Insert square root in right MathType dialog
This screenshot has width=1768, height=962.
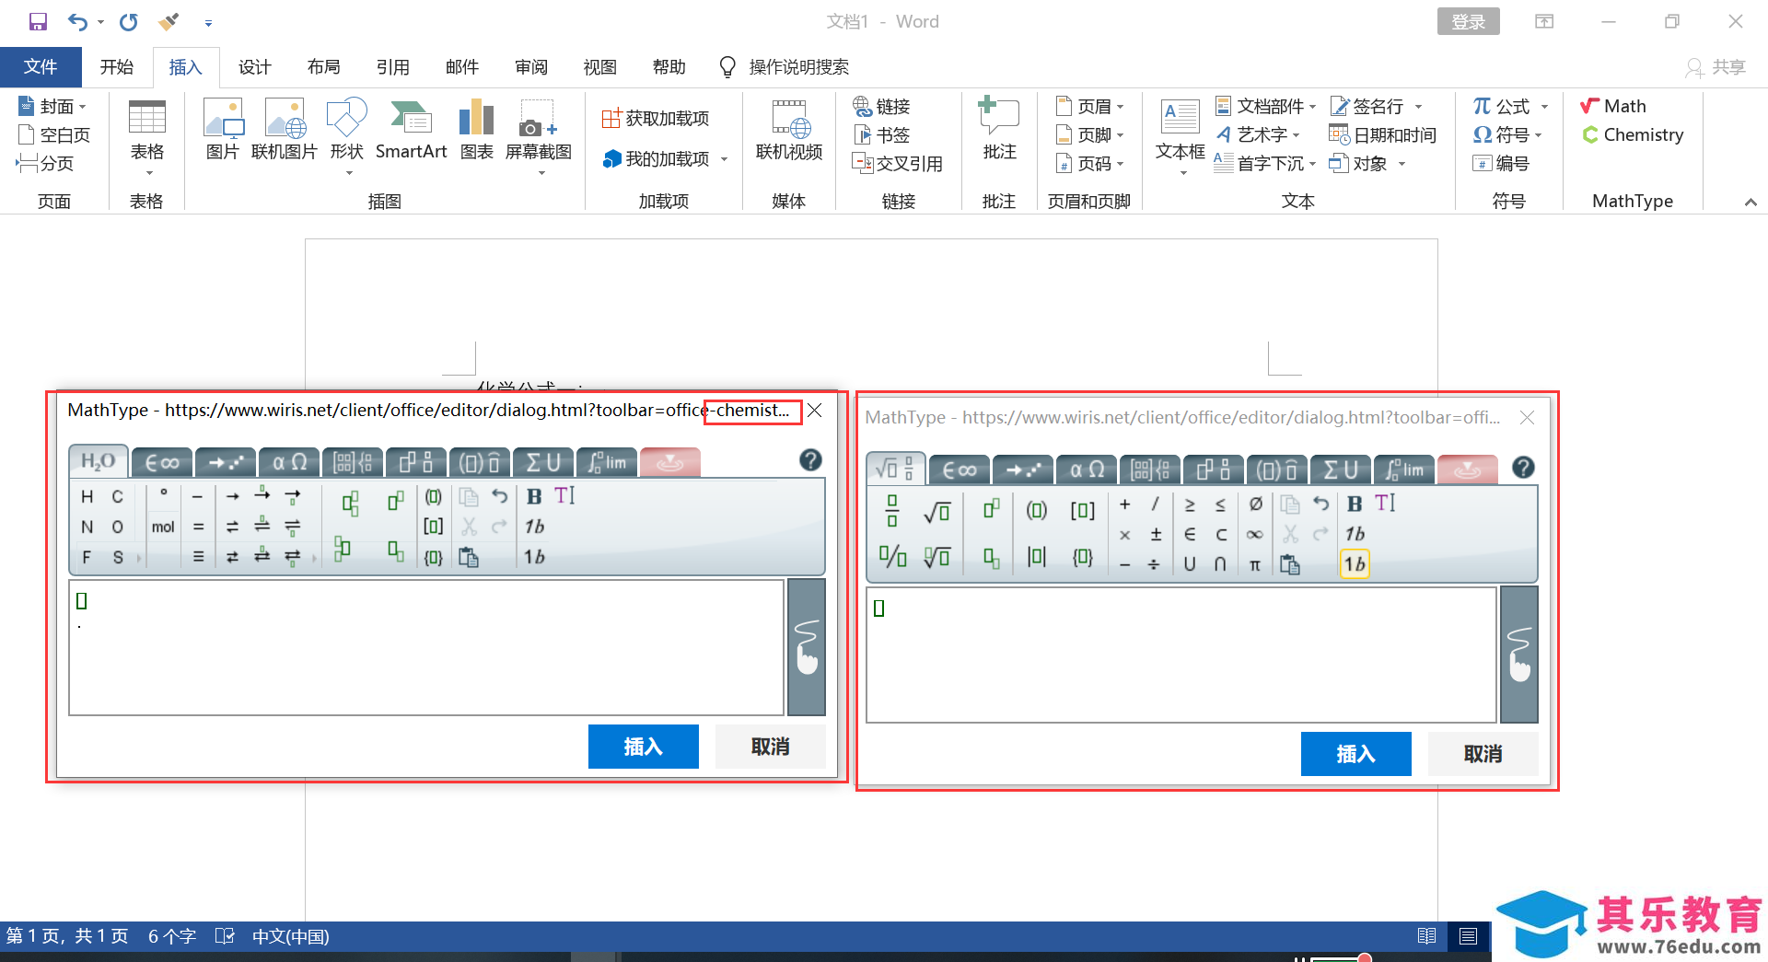point(936,512)
